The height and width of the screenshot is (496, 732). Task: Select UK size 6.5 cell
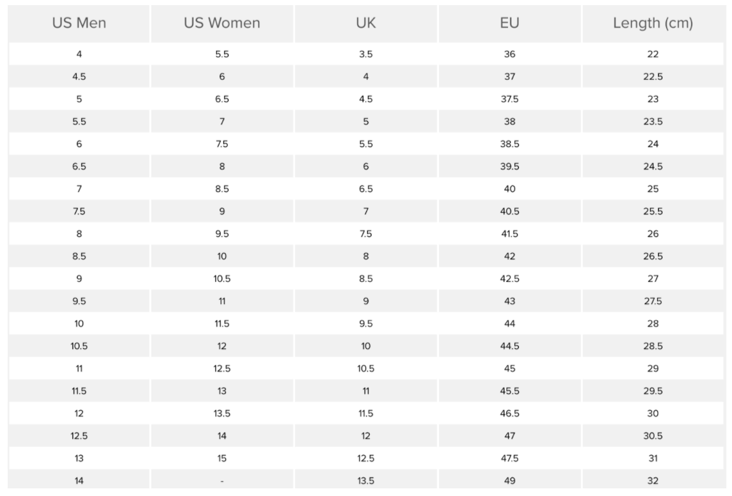tap(365, 189)
